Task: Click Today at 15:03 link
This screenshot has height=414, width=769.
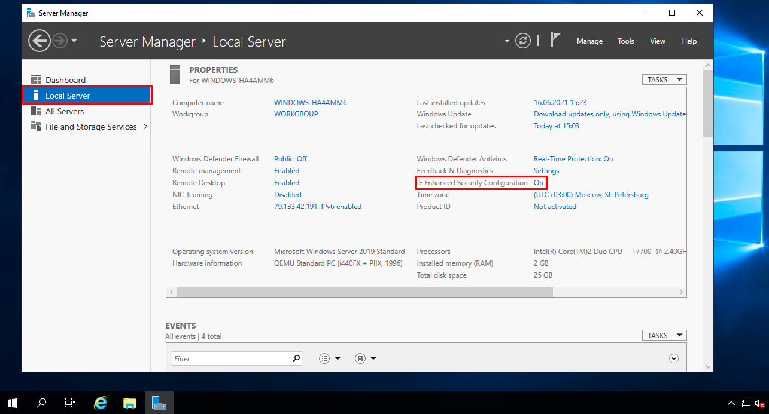Action: click(557, 126)
